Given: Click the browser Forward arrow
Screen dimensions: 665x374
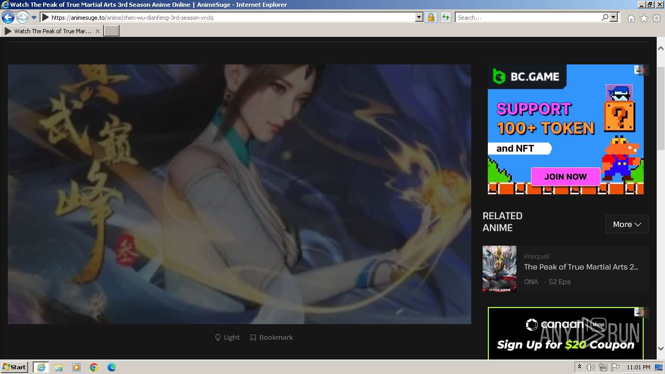Looking at the screenshot, I should (22, 18).
